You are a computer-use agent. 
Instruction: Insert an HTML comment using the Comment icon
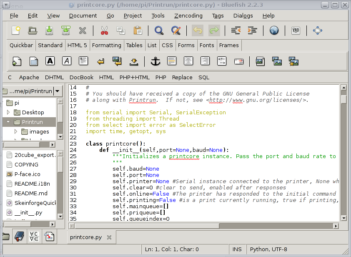[222, 61]
